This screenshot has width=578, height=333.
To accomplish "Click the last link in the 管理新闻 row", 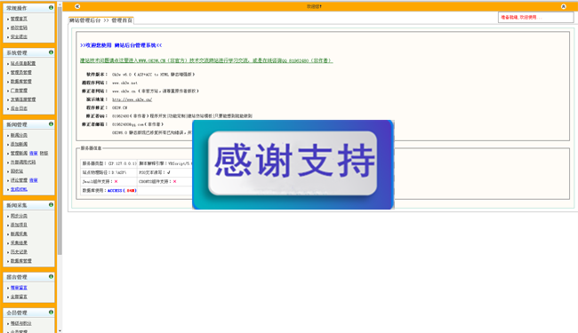I will pos(44,153).
